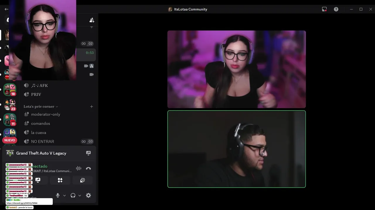Open the soundboard button
The width and height of the screenshot is (375, 210).
pos(83,180)
